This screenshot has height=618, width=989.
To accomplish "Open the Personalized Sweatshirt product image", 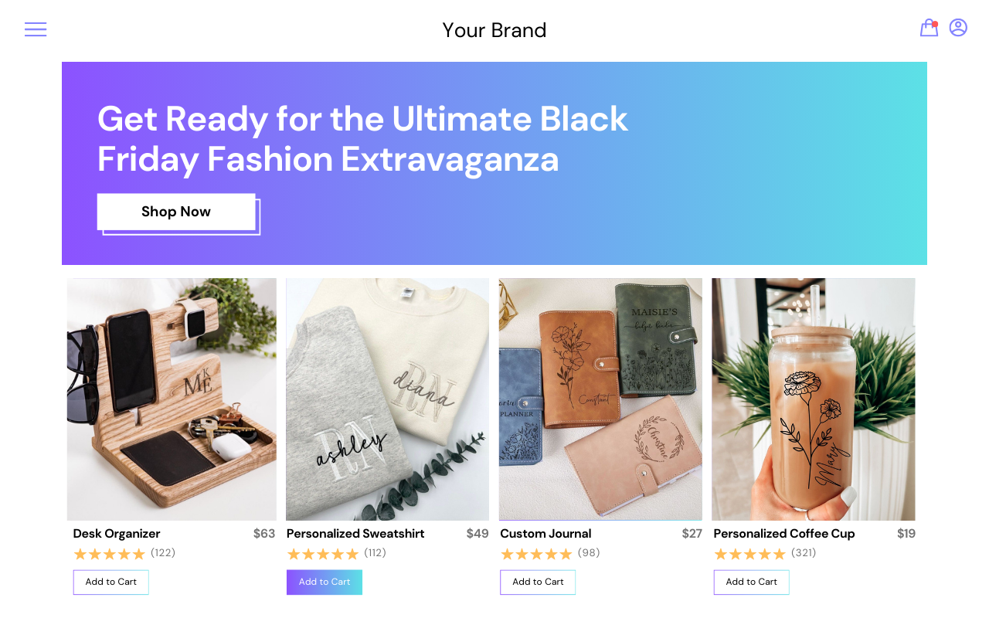I will (387, 399).
